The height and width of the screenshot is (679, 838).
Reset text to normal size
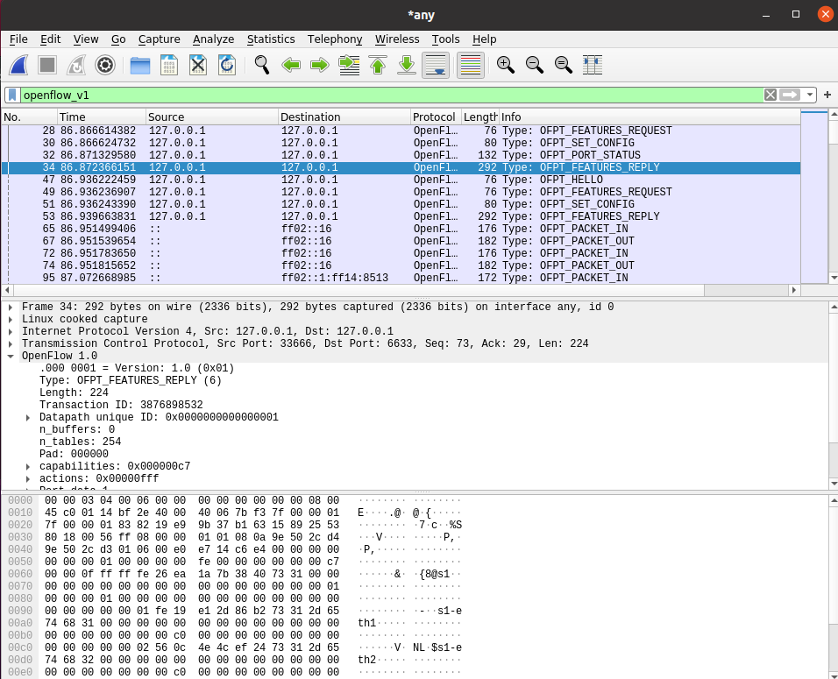pyautogui.click(x=564, y=65)
